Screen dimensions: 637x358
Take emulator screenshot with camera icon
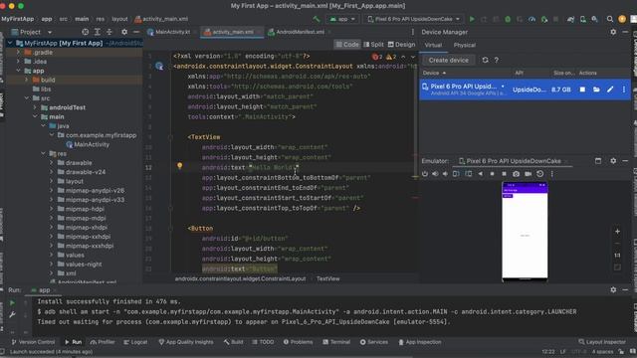[516, 174]
